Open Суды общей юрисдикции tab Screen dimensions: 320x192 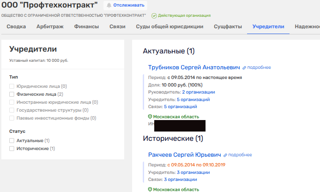169,26
